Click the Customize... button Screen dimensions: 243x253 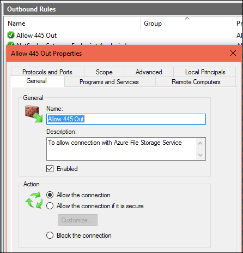tap(77, 220)
